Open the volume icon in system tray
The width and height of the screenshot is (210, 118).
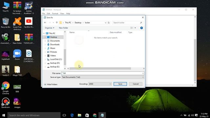(x=193, y=115)
